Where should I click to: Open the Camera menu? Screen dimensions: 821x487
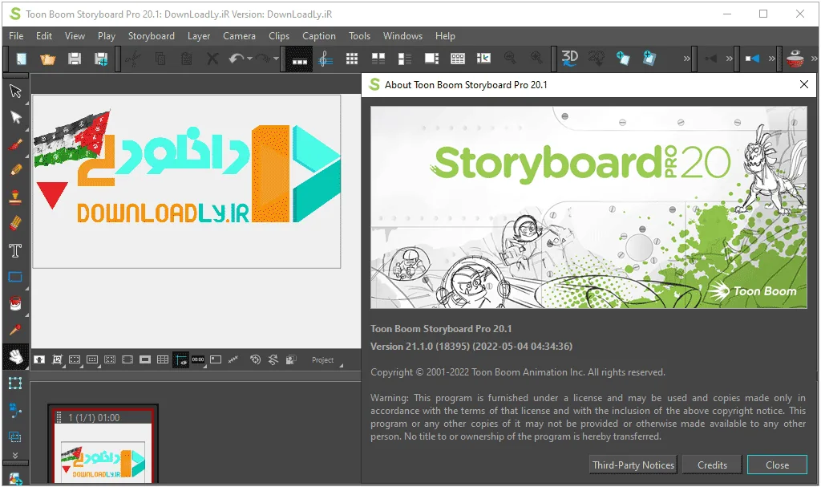239,35
